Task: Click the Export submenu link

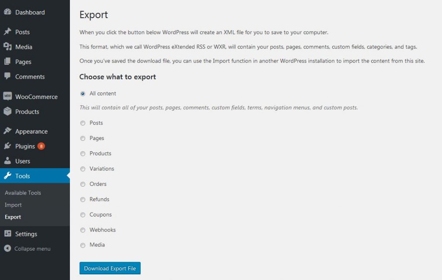Action: tap(13, 217)
